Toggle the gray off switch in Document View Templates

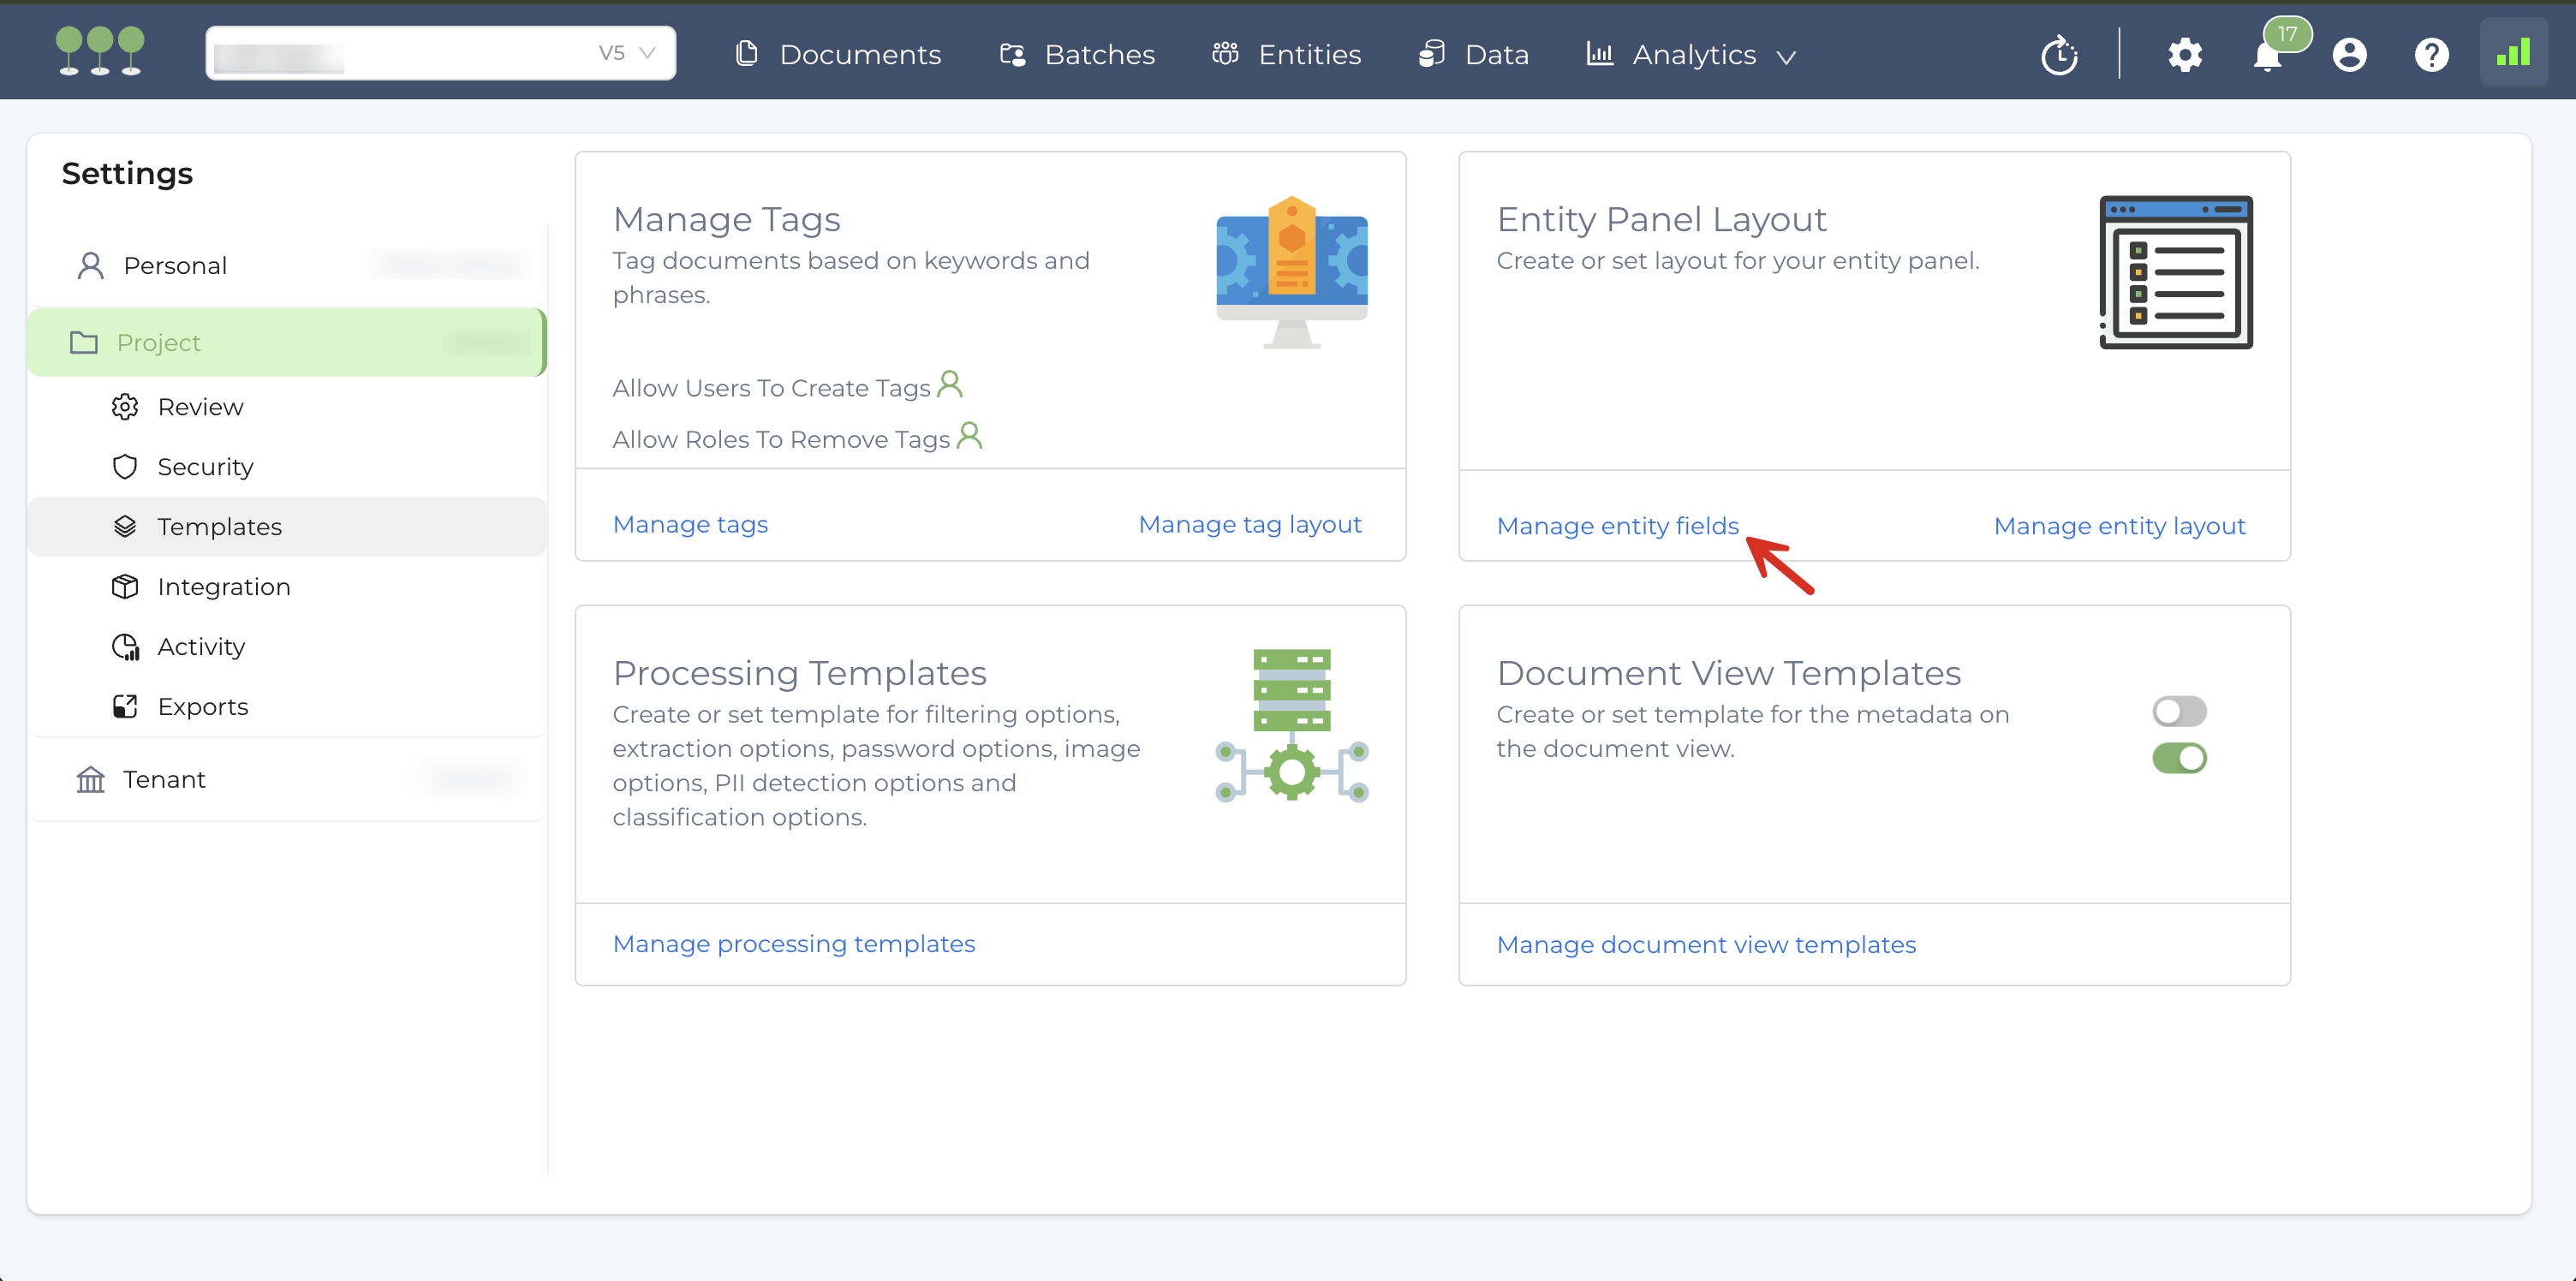2179,711
